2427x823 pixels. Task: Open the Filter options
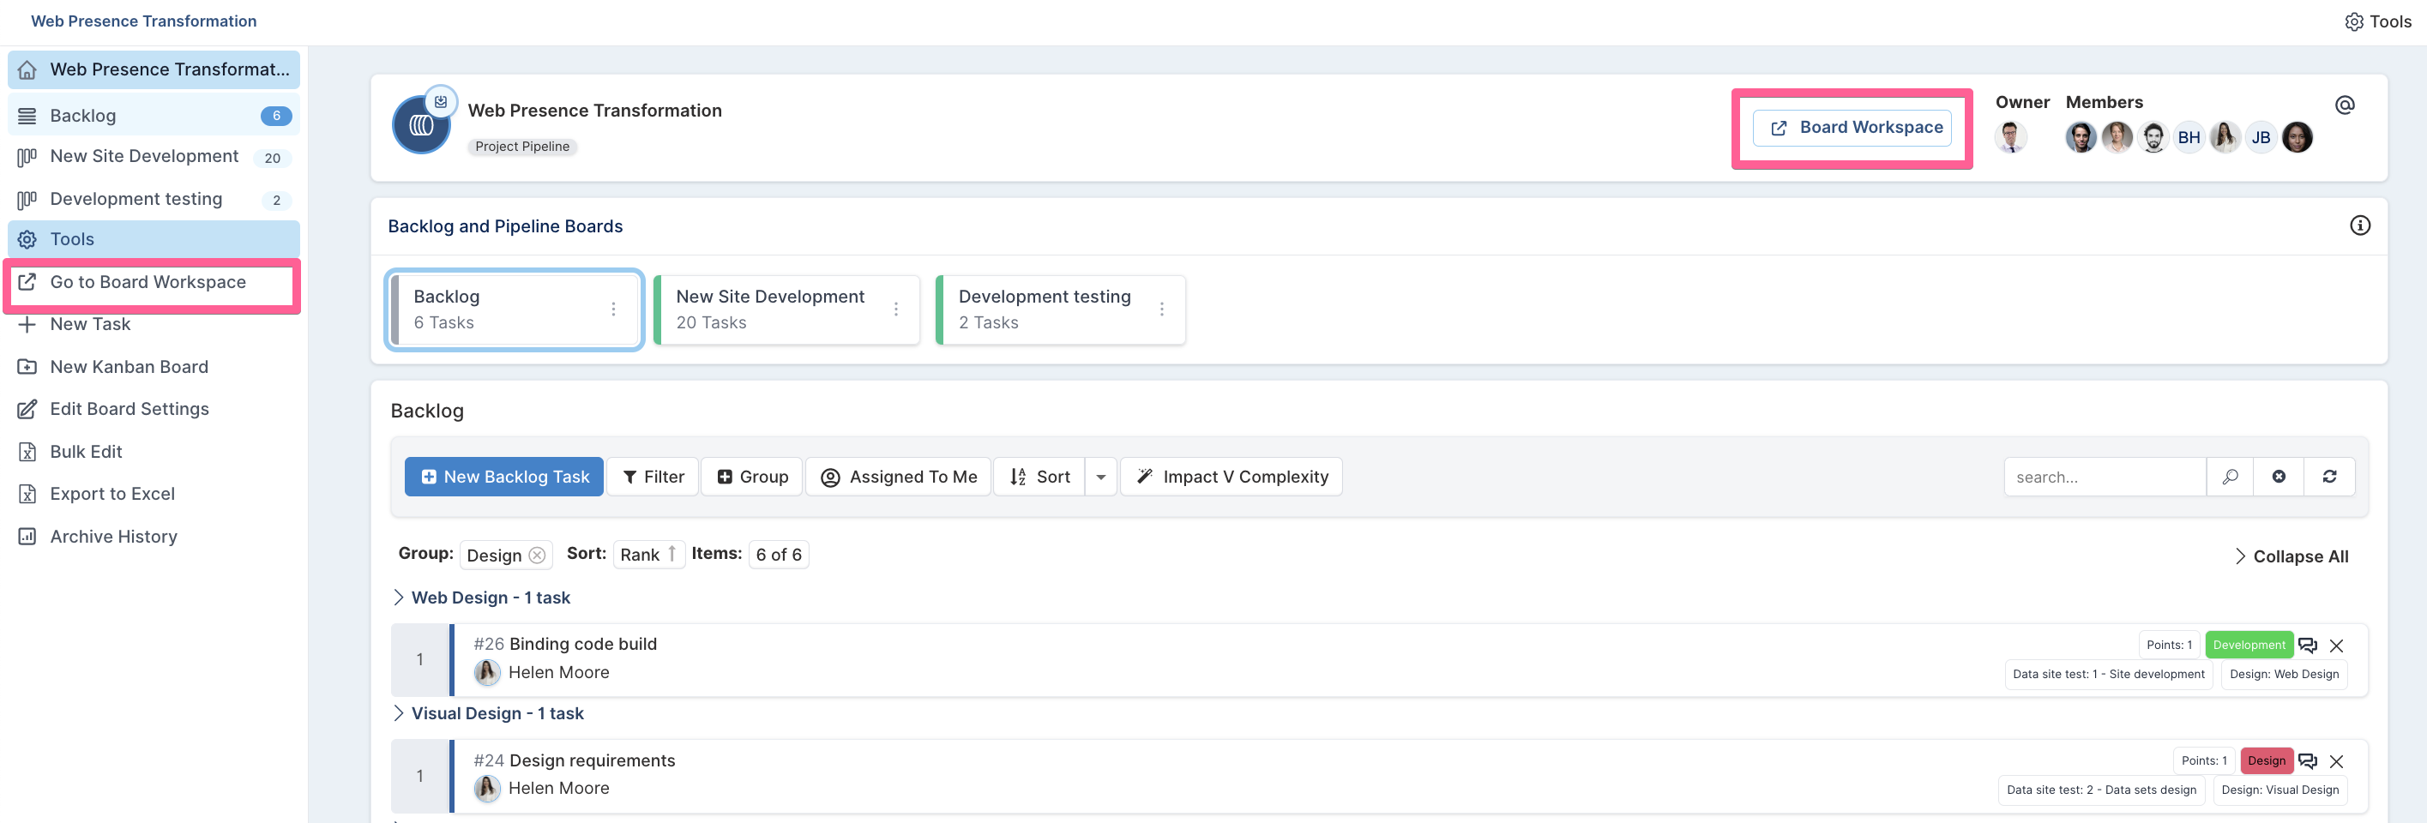click(653, 477)
